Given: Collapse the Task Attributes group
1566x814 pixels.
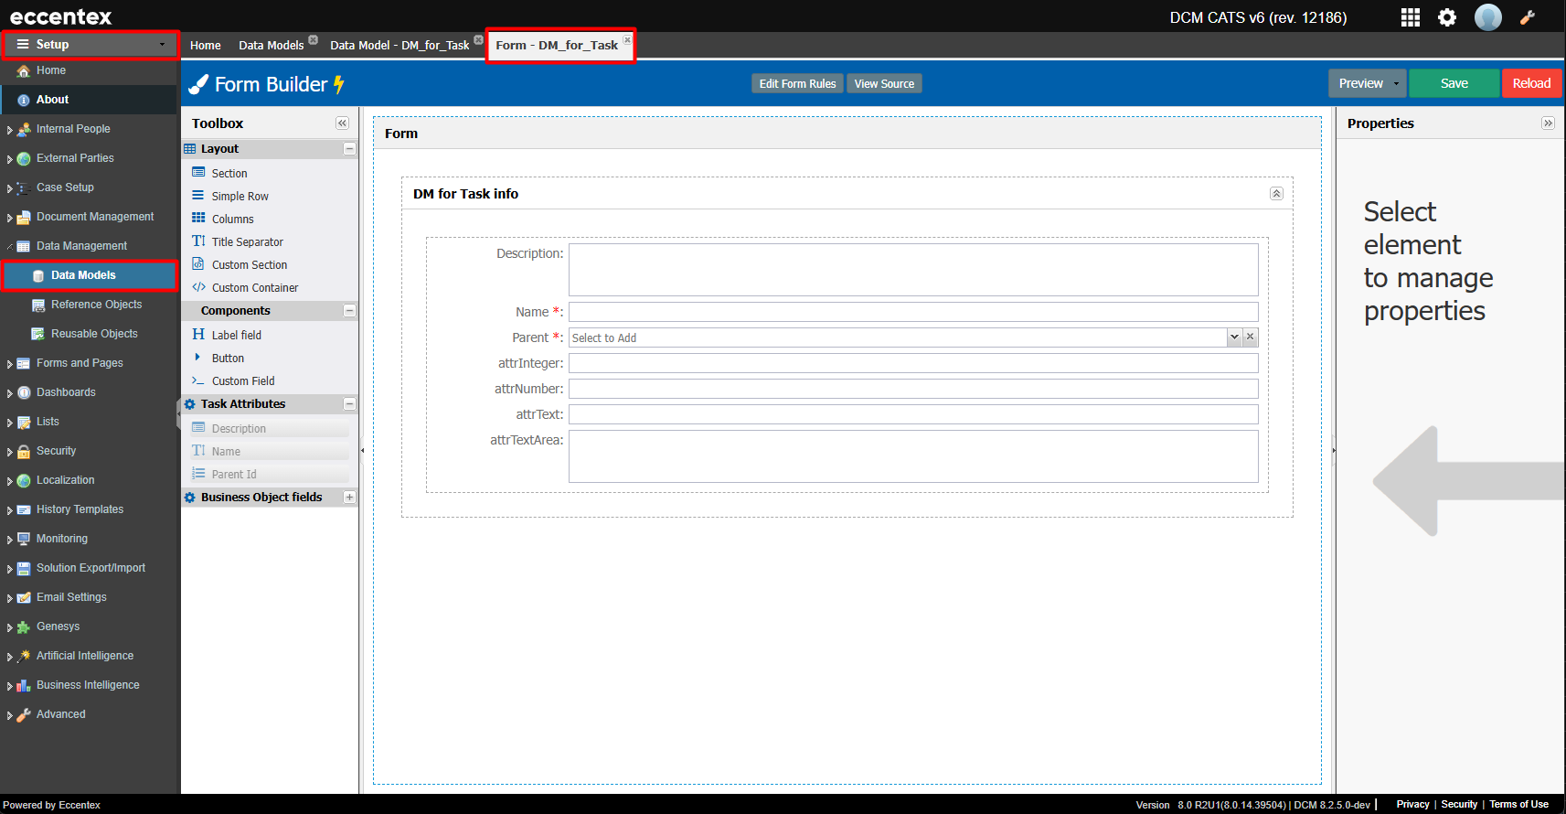Looking at the screenshot, I should 349,403.
